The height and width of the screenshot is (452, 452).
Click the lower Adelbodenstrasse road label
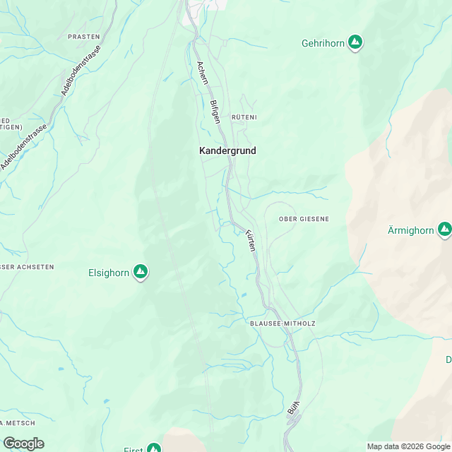23,147
